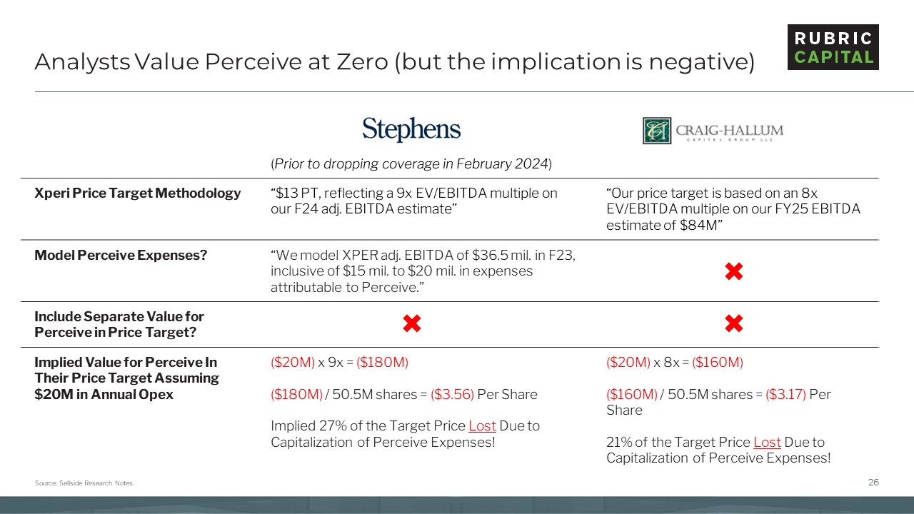Screen dimensions: 914x514
Task: Click the Stephens "$13 PT" methodology quote
Action: point(414,201)
